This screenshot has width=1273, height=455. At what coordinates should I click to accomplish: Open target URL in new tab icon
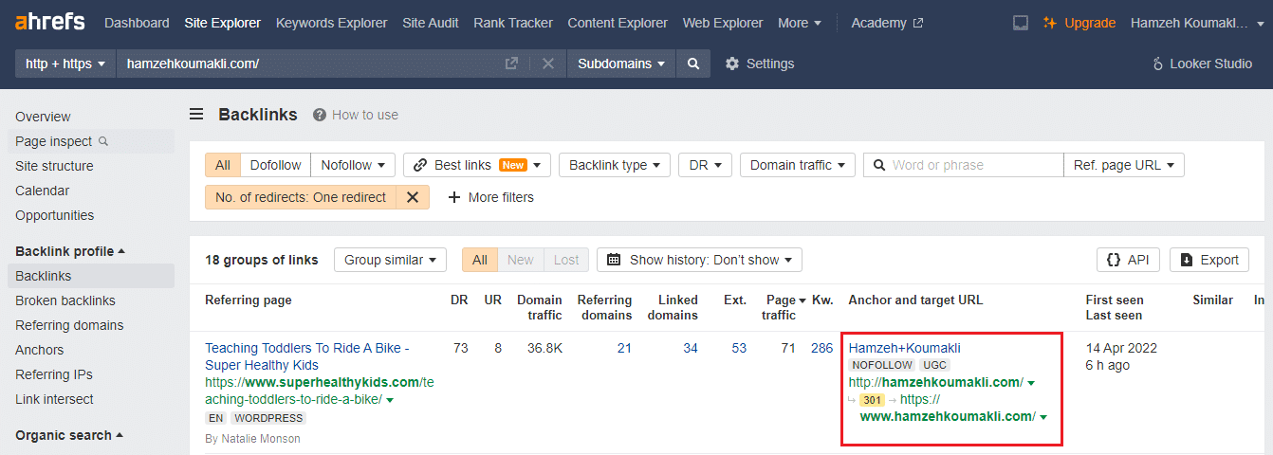click(x=511, y=64)
